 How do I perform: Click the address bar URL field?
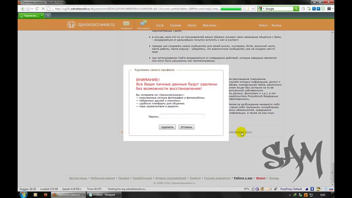[137, 9]
